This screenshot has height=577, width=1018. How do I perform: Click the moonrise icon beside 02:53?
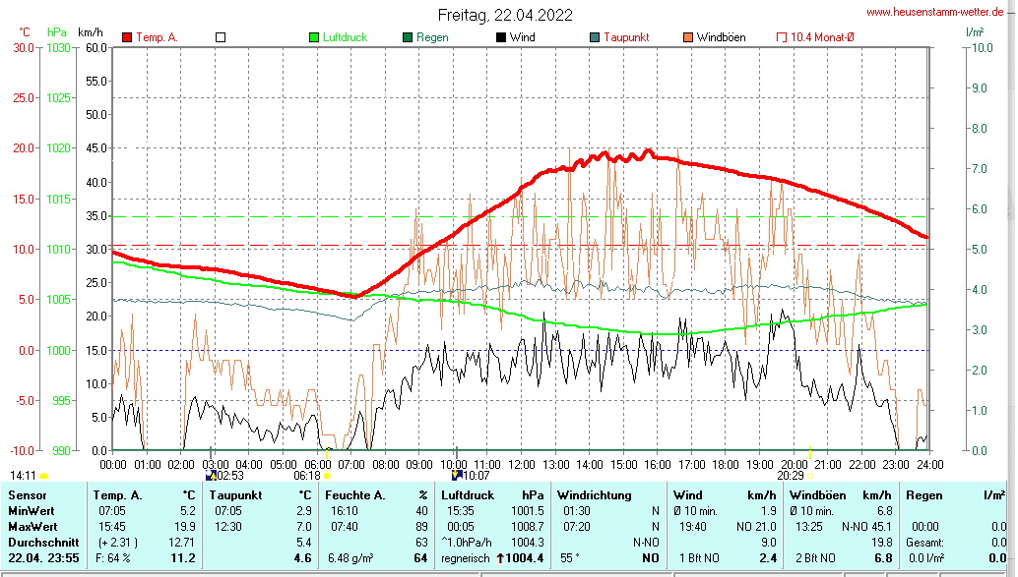(x=210, y=475)
